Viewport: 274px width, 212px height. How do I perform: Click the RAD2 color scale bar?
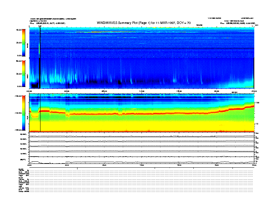tap(24, 43)
